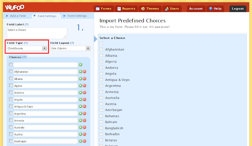Expand the Add a Field tab
Image resolution: width=252 pixels, height=146 pixels.
[16, 16]
